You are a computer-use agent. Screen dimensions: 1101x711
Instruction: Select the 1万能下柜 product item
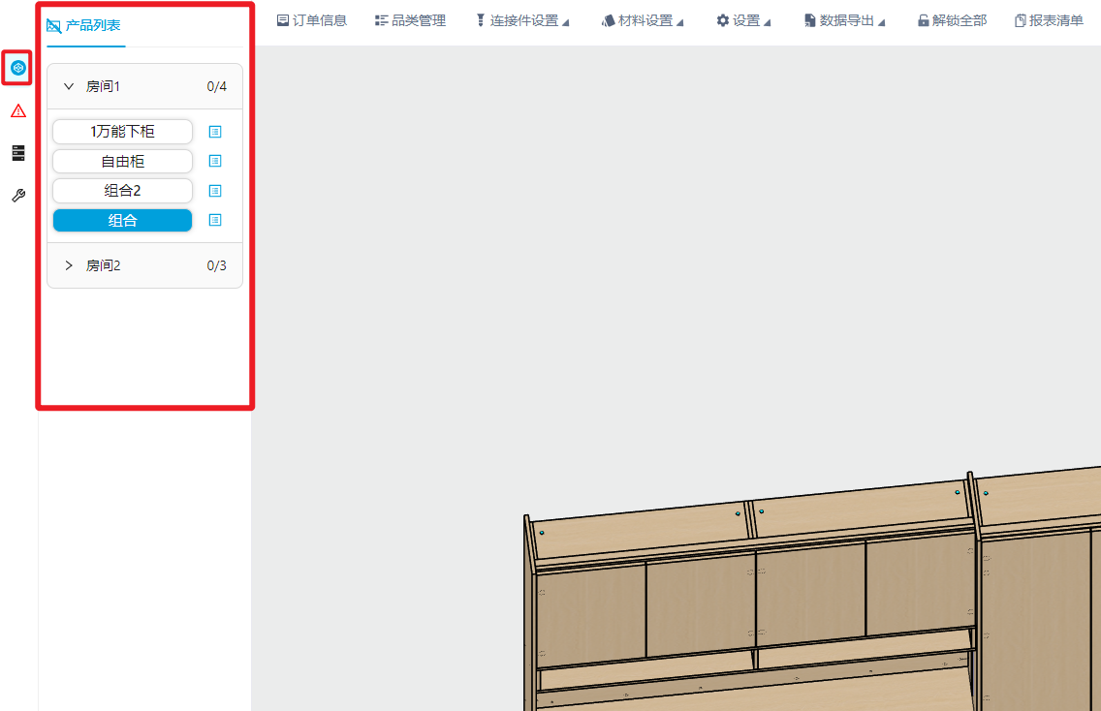click(122, 131)
